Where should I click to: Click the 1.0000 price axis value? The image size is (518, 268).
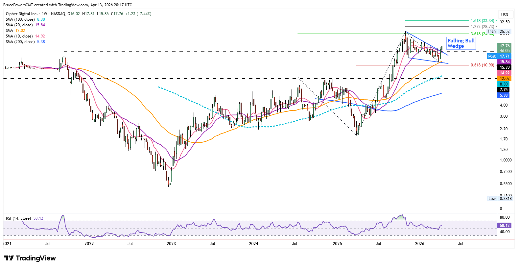(x=506, y=160)
